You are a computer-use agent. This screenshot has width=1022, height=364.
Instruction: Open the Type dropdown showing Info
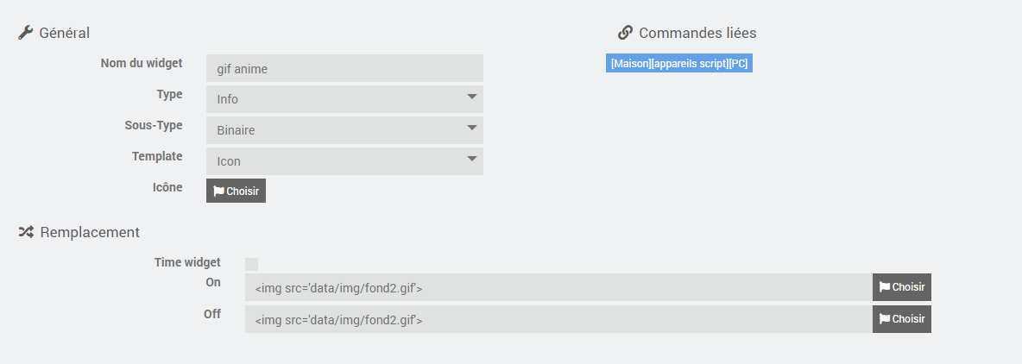pyautogui.click(x=344, y=99)
